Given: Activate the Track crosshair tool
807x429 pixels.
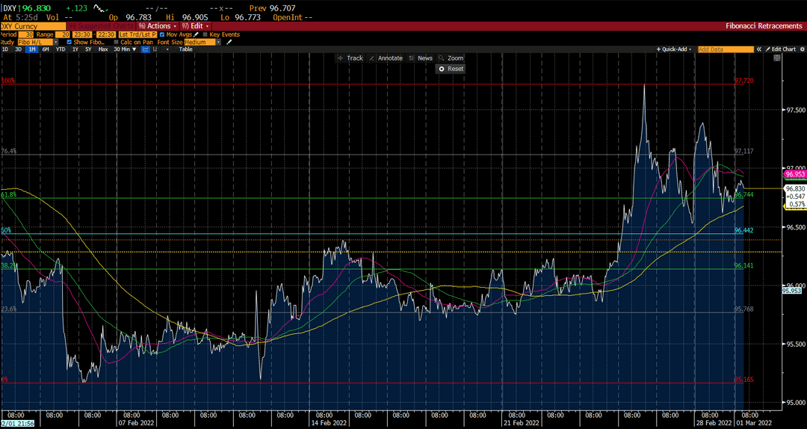Looking at the screenshot, I should (x=350, y=58).
